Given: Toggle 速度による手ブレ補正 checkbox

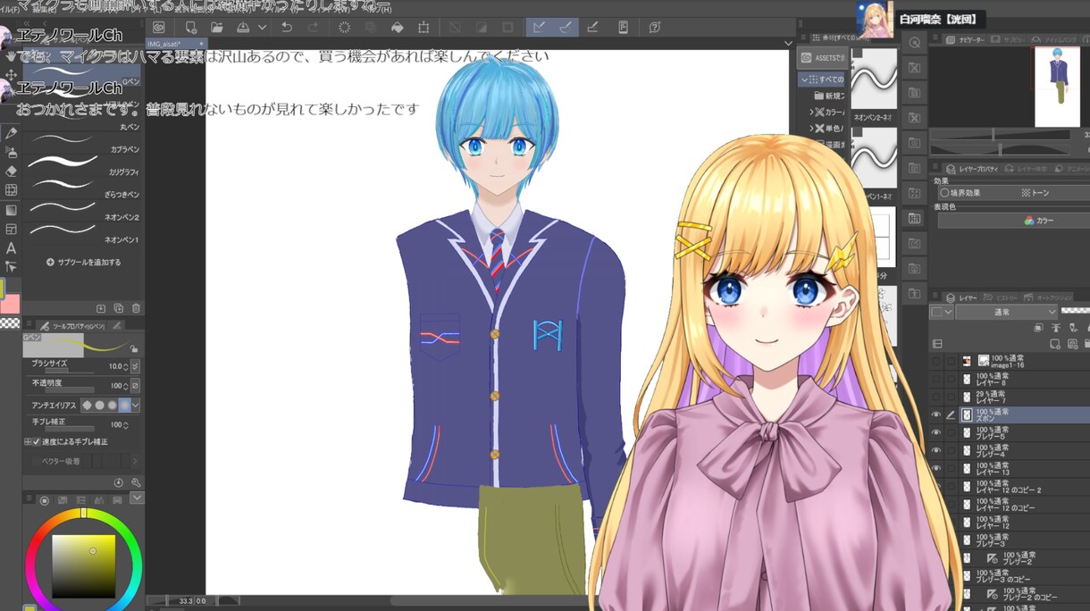Looking at the screenshot, I should [37, 441].
